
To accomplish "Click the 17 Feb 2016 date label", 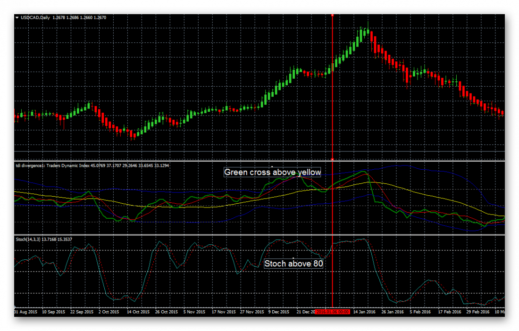I will pos(450,312).
